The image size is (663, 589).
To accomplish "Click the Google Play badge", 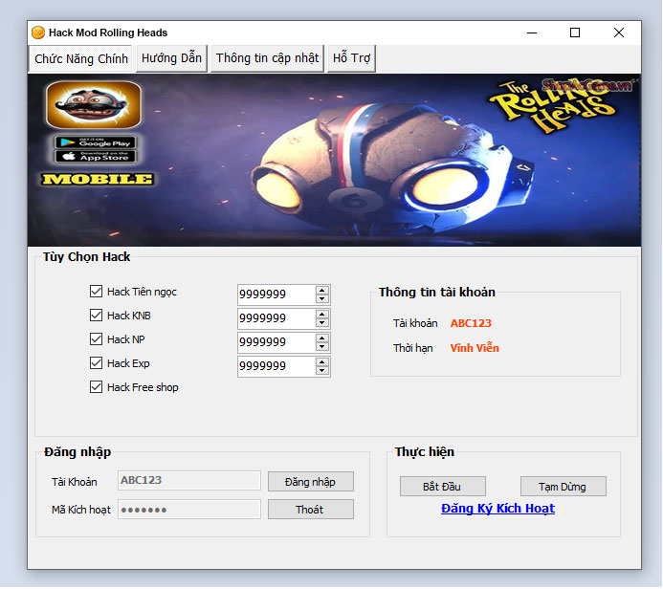I will tap(96, 142).
